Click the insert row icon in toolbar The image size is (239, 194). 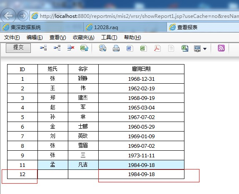[x=43, y=48]
